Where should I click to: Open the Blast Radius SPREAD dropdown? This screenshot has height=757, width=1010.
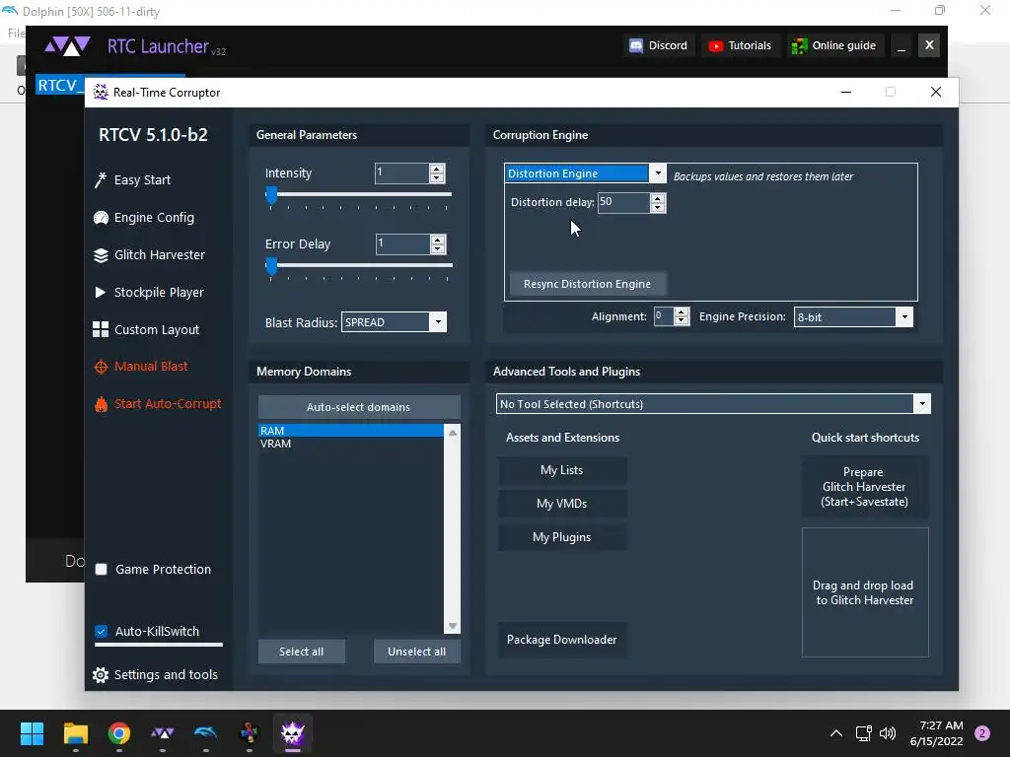pos(394,322)
